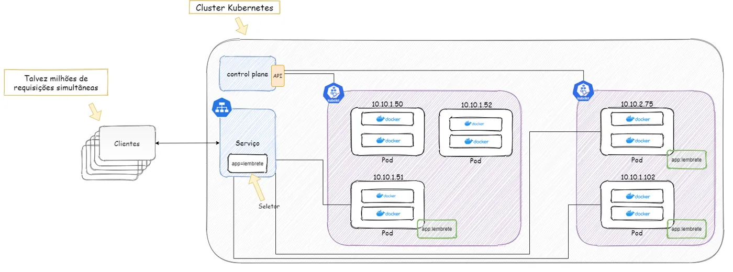Click the IP address 10.10.1.50

point(387,104)
